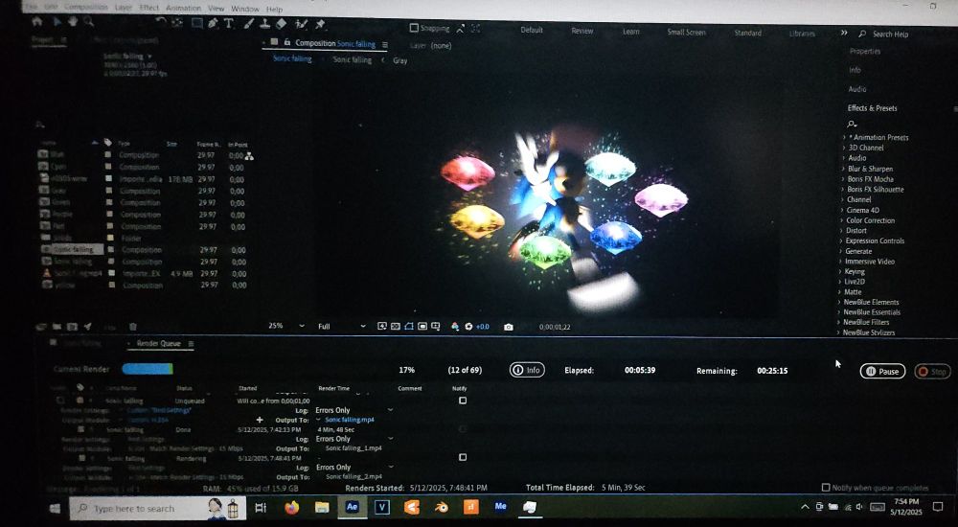Open the Window menu
This screenshot has height=527, width=958.
(245, 9)
